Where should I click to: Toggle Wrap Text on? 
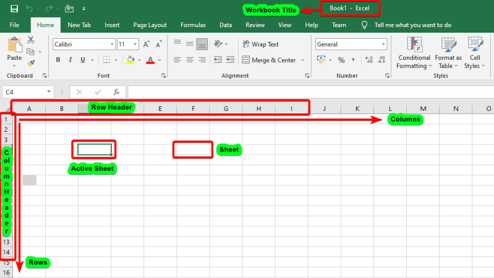260,44
